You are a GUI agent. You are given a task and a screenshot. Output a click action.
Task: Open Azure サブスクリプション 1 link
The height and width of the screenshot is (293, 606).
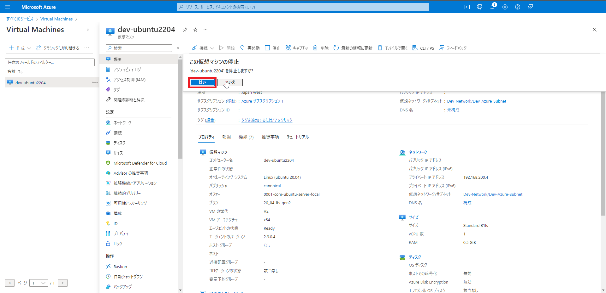pyautogui.click(x=262, y=101)
